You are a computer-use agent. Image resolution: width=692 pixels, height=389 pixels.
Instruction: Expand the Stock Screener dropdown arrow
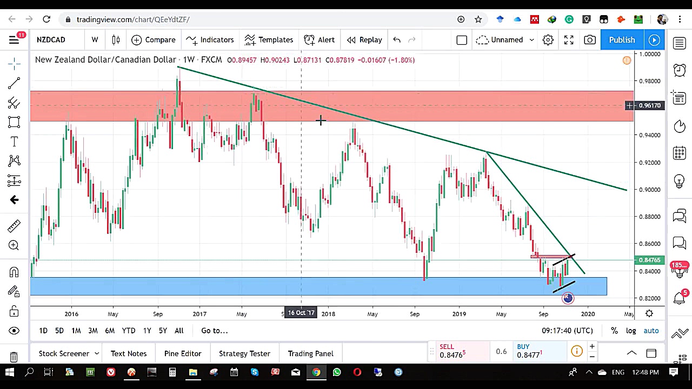point(97,353)
